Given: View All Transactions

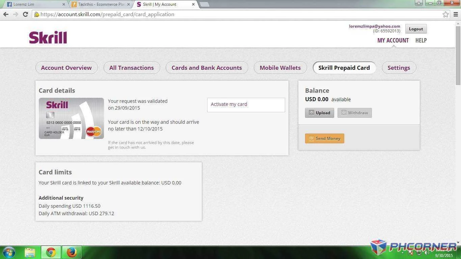Looking at the screenshot, I should pos(132,68).
